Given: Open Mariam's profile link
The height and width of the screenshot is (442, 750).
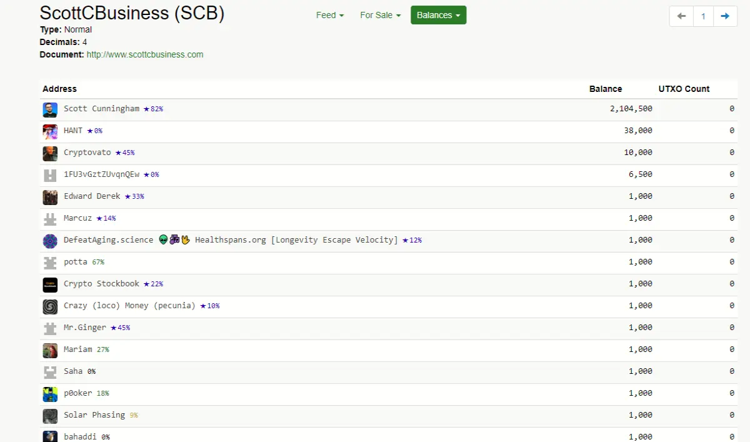Looking at the screenshot, I should [x=78, y=349].
